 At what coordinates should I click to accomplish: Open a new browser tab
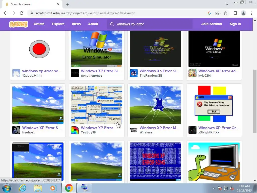[x=68, y=4]
